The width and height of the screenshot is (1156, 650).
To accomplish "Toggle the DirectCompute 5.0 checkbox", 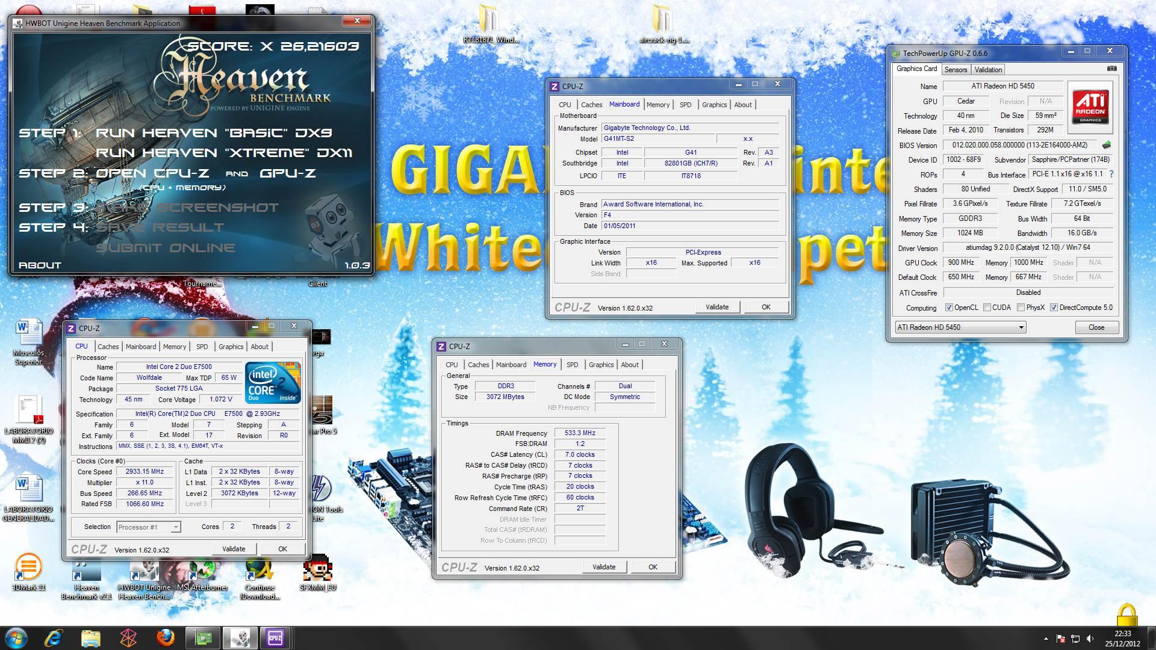I will click(x=1054, y=308).
